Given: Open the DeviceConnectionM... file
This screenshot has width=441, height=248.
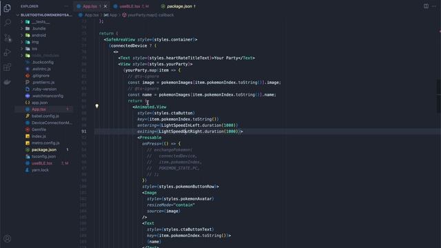Looking at the screenshot, I should click(52, 123).
